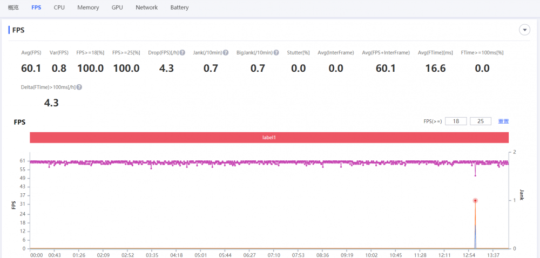Click the BigJank(/10min) help question icon
Screen dimensions: 540x258
pyautogui.click(x=276, y=53)
